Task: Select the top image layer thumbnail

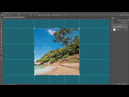Action: click(114, 27)
